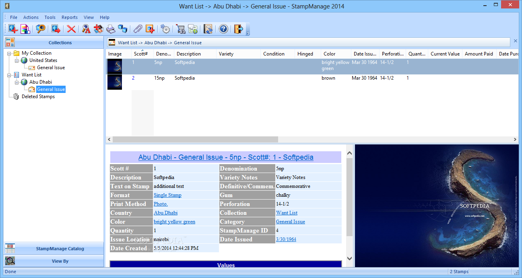522x278 pixels.
Task: Click the printer icon in the toolbar
Action: (111, 29)
